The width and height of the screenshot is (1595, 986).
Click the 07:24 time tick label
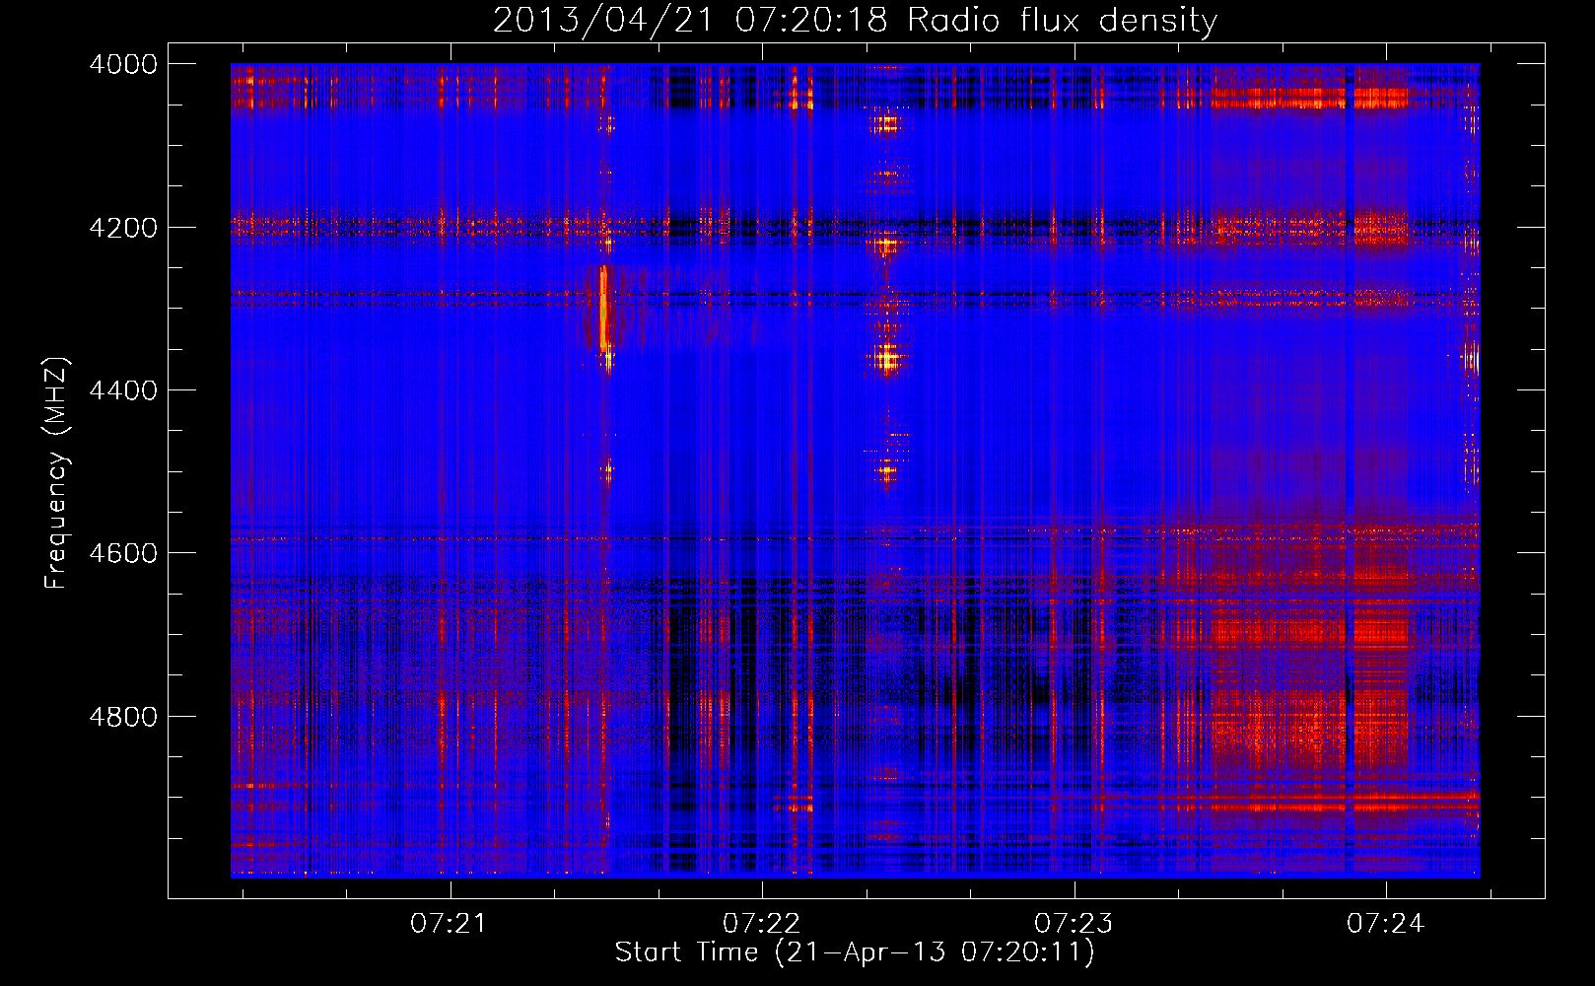[1386, 923]
